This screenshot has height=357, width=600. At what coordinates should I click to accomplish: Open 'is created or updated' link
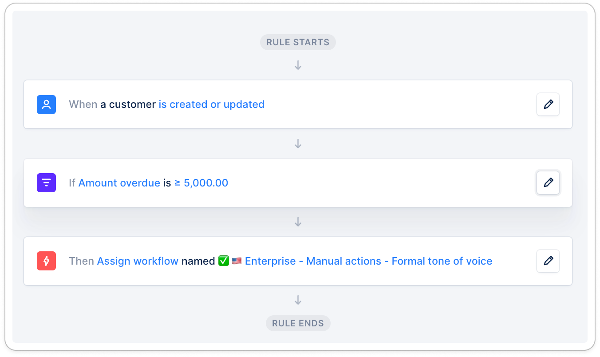212,104
